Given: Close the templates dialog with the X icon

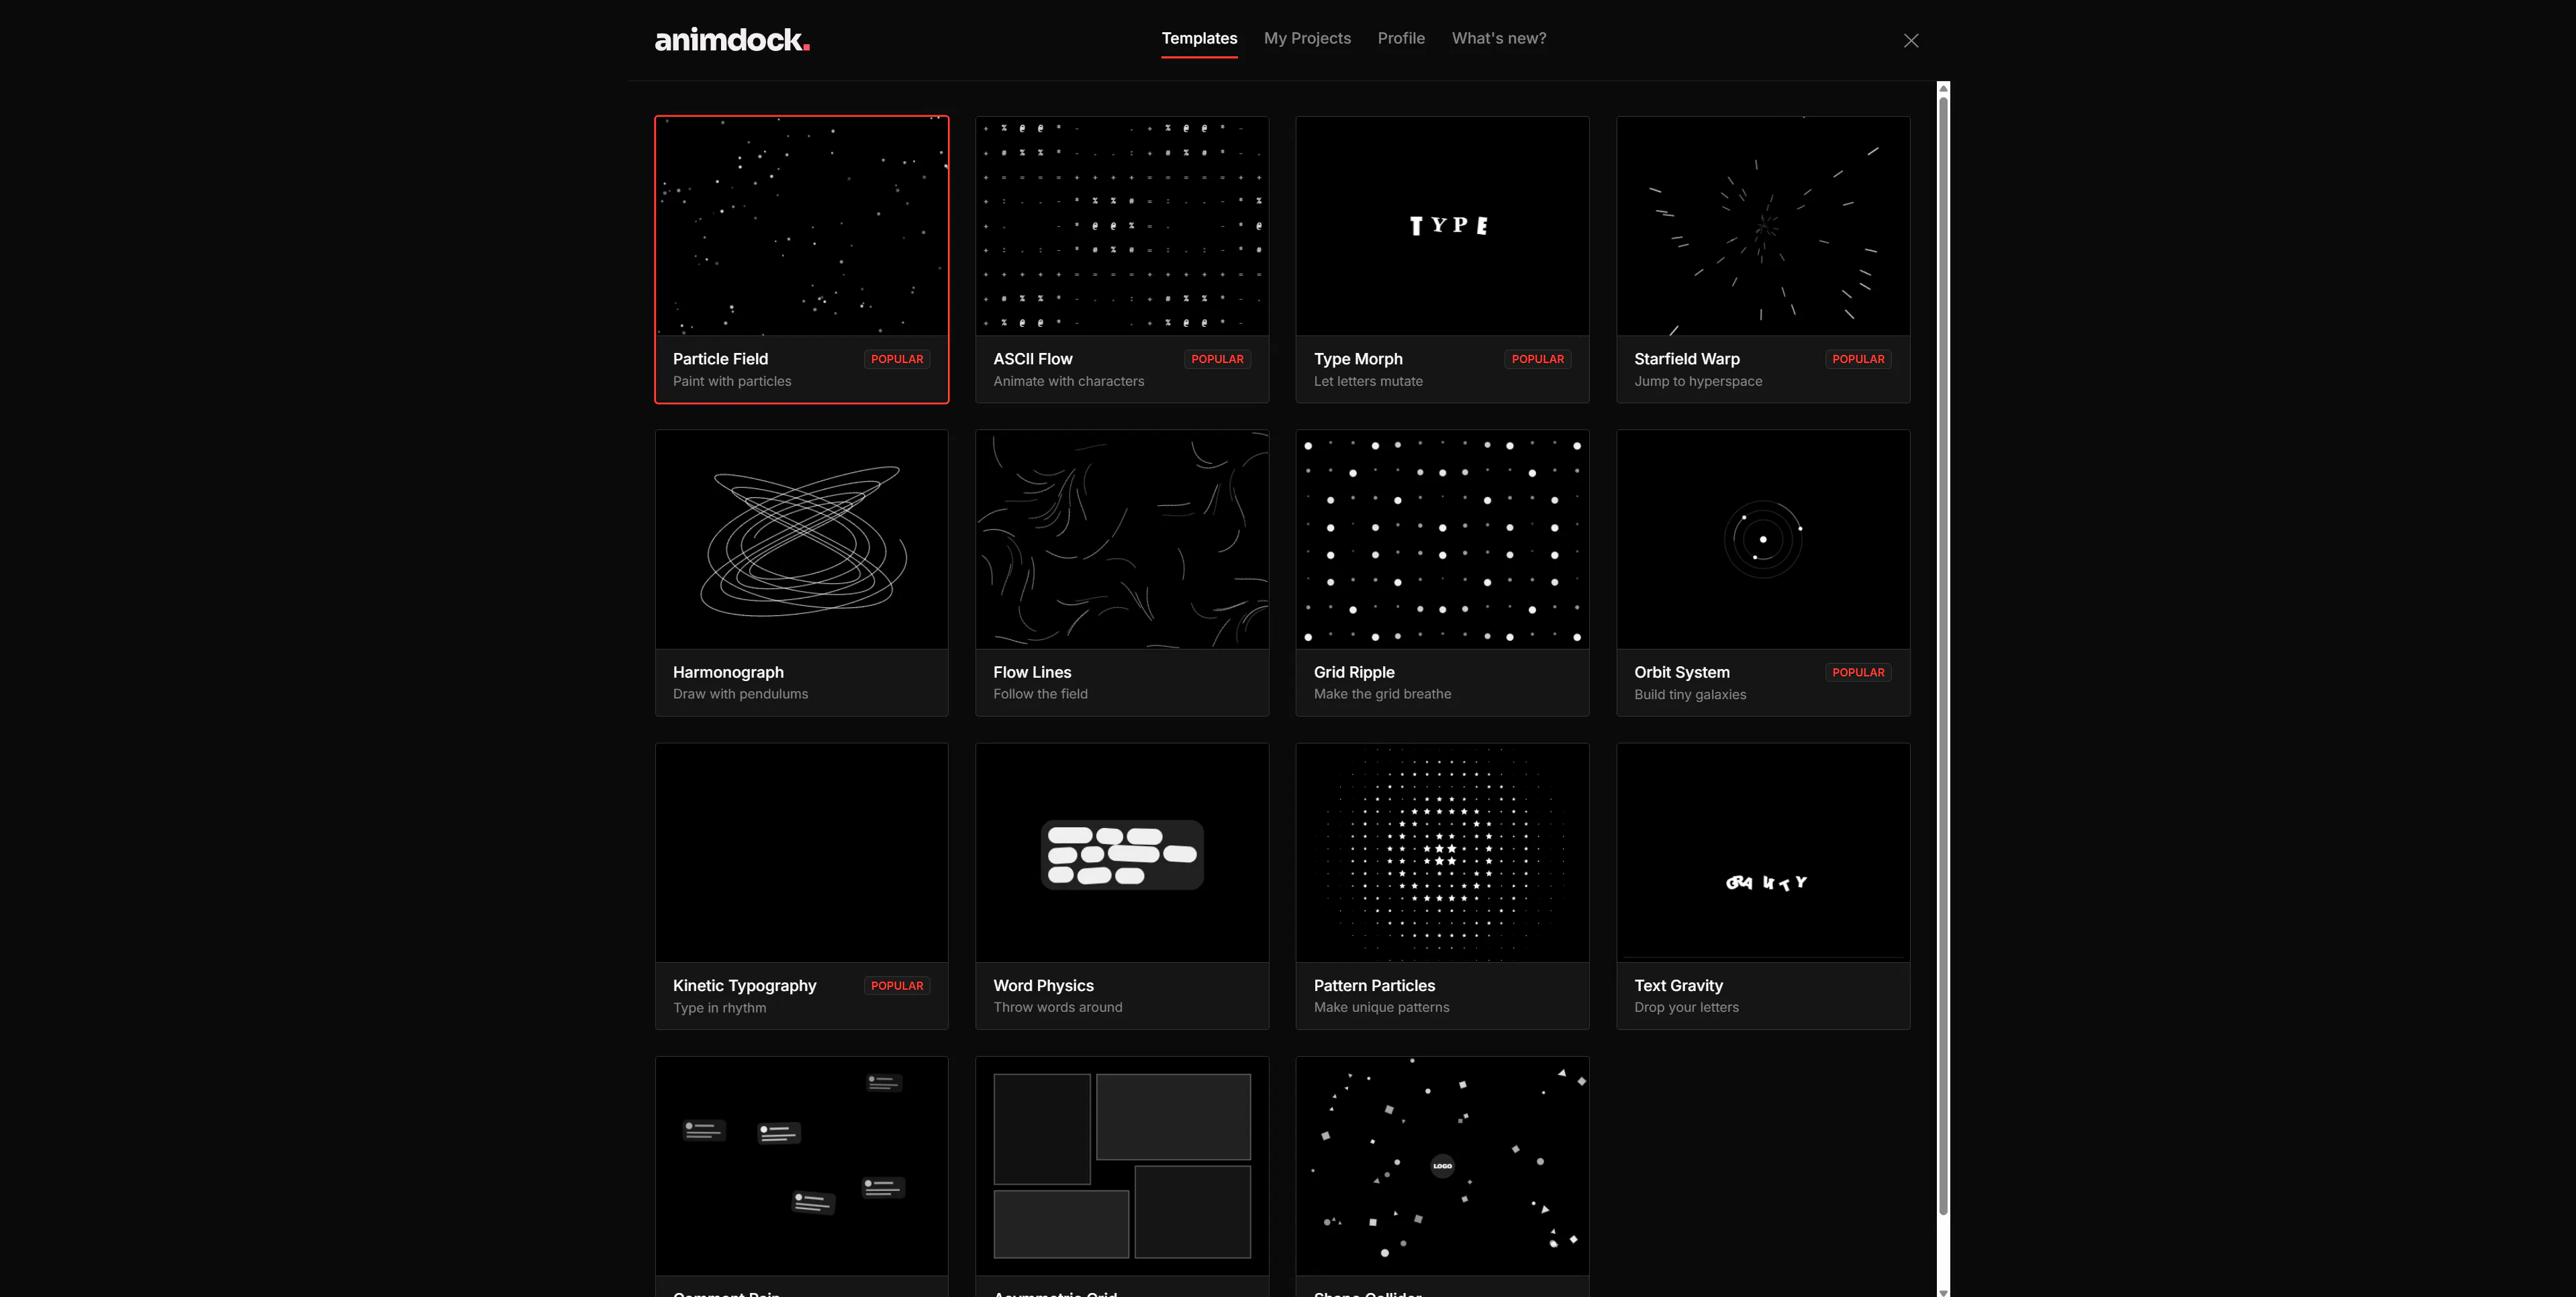Looking at the screenshot, I should click(1911, 40).
